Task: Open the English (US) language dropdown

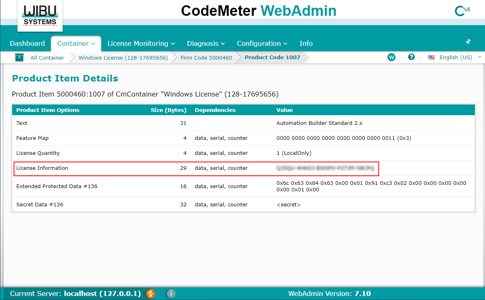Action: (460, 57)
